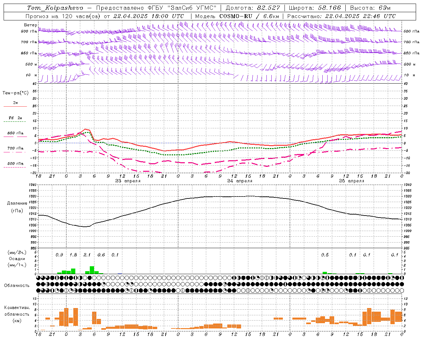Image resolution: width=421 pixels, height=337 pixels.
Task: Click the 'Рассчитано: 22.04.2025 22:46 UTC' text
Action: [x=341, y=16]
